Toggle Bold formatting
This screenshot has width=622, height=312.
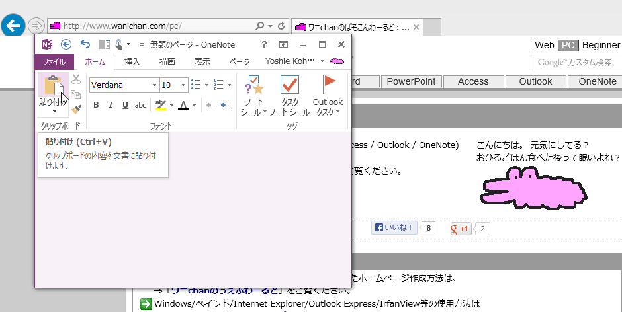(96, 105)
